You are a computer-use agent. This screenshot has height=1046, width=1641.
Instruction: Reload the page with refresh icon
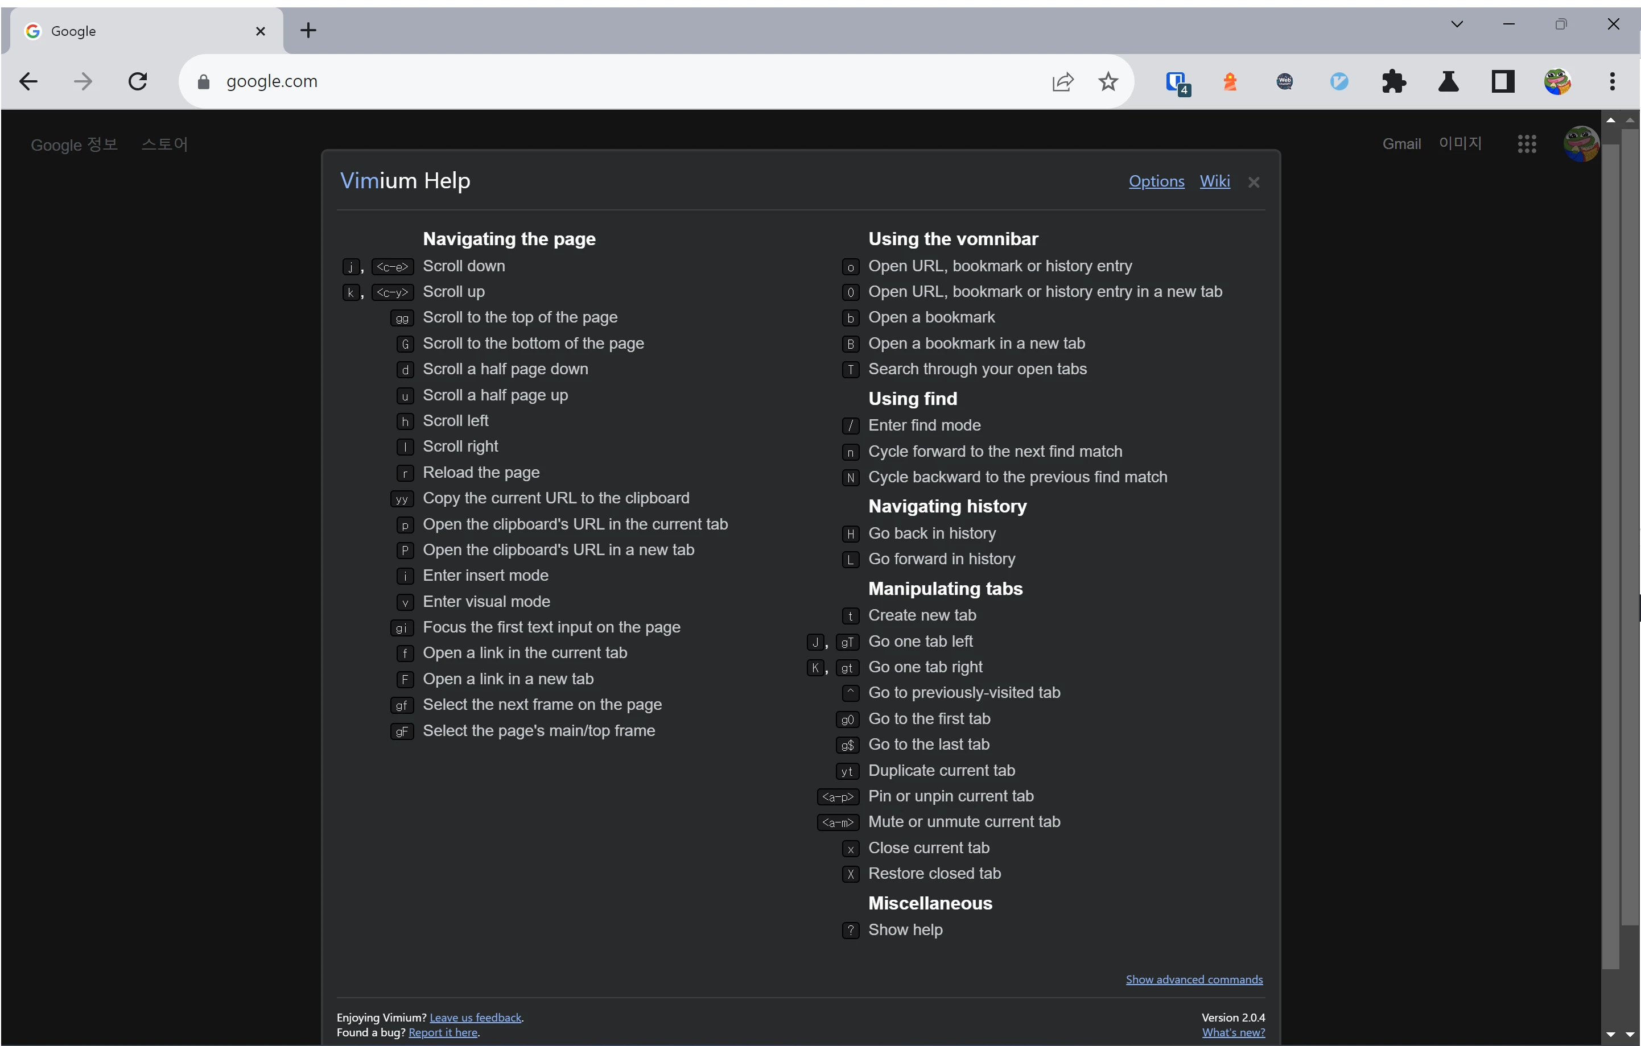(x=138, y=82)
